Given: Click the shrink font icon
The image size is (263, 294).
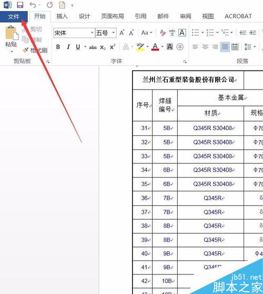Looking at the screenshot, I should pos(131,33).
